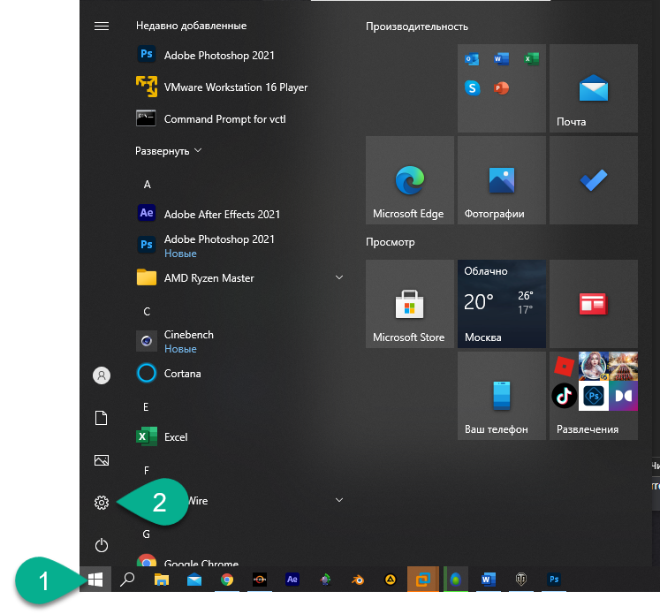Open Settings via the gear icon
This screenshot has height=614, width=660.
tap(102, 503)
